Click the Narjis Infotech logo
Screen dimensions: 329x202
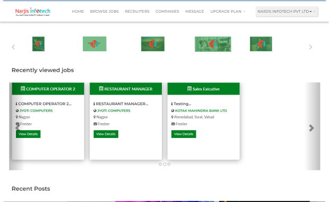[33, 12]
